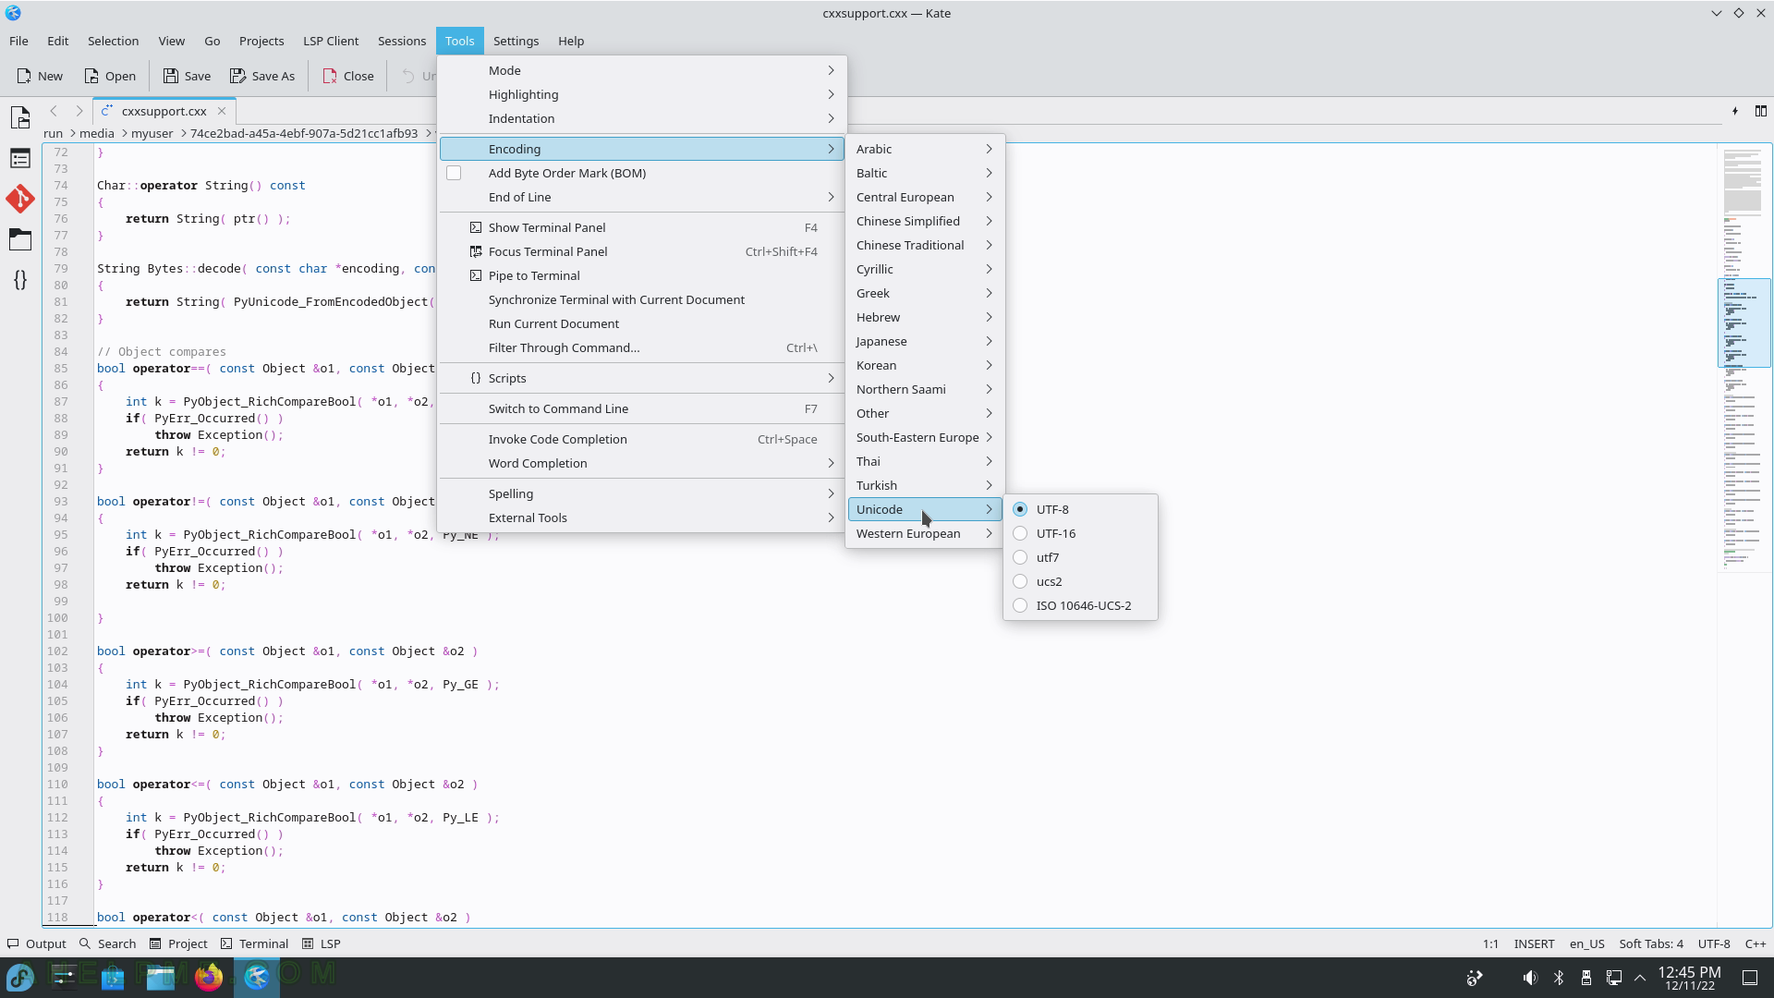Expand the Highlighting submenu
Viewport: 1774px width, 998px height.
[x=642, y=94]
